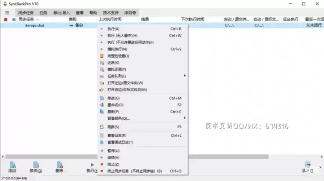Click the 下次执行时间 column header
This screenshot has width=324, height=181.
click(x=193, y=20)
